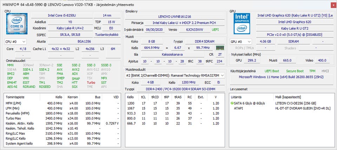Click the AES-NI feature flag
The width and height of the screenshot is (337, 150).
(12, 87)
